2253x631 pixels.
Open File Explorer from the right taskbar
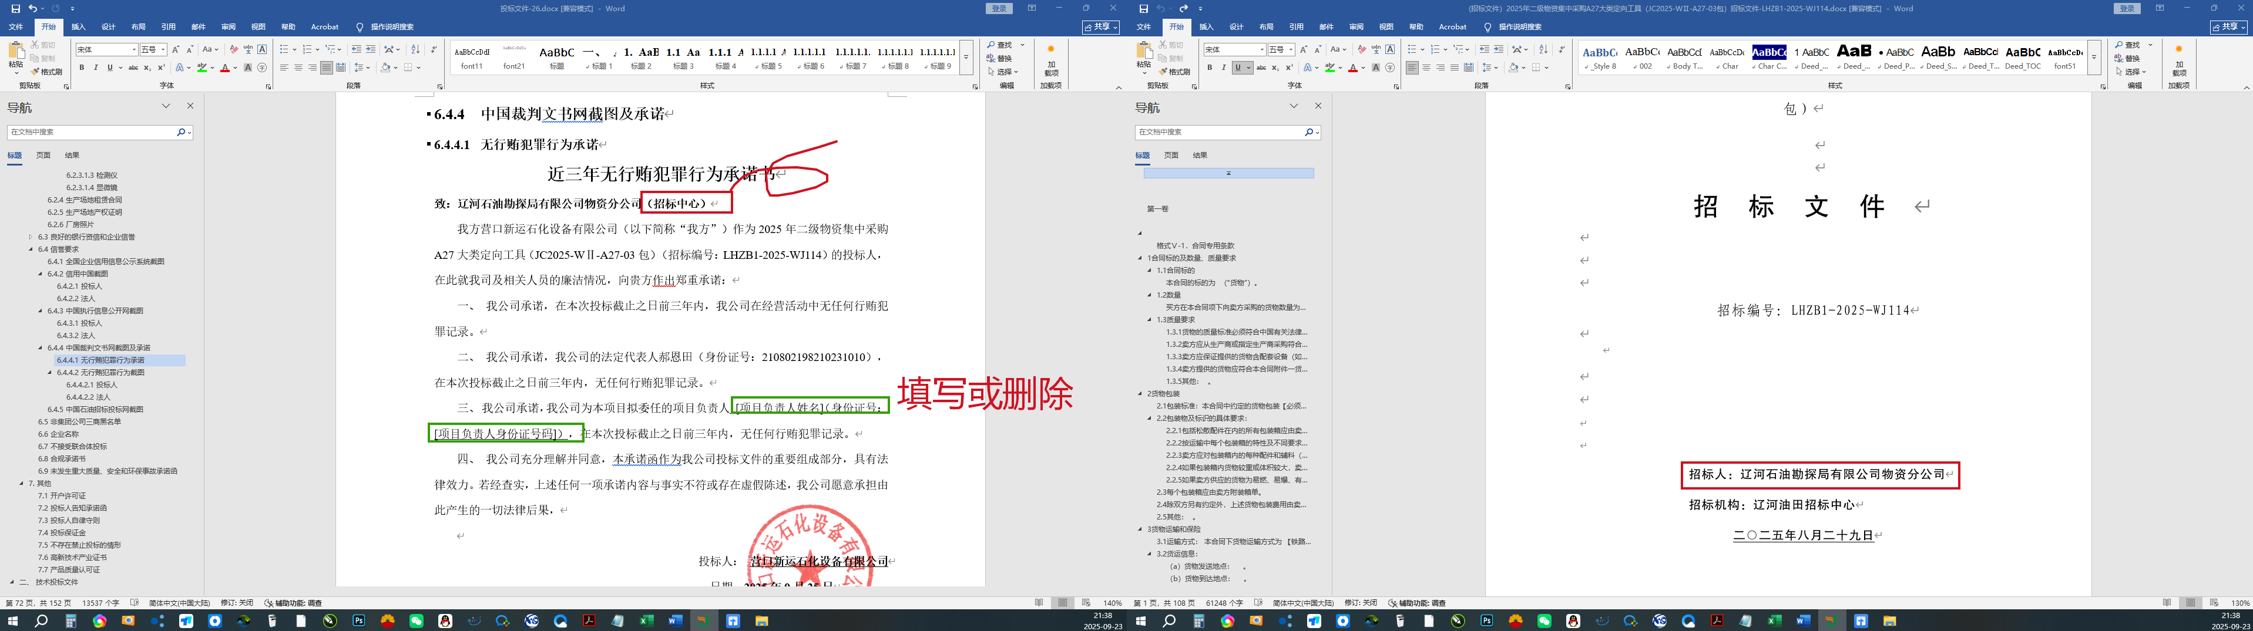pos(1889,622)
